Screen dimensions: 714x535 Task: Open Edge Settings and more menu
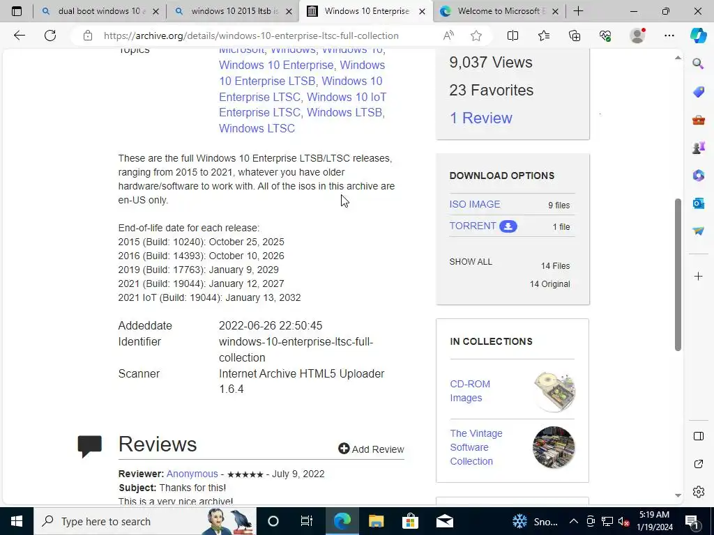(669, 36)
